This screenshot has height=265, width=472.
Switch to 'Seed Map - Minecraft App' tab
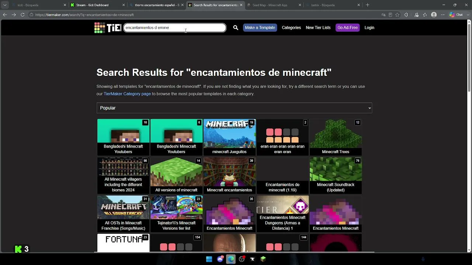click(274, 5)
